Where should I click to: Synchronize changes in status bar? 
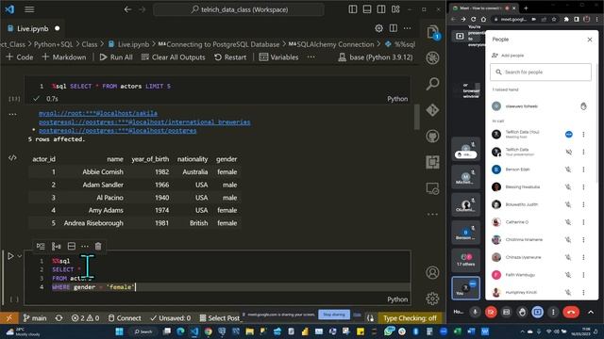pyautogui.click(x=59, y=318)
